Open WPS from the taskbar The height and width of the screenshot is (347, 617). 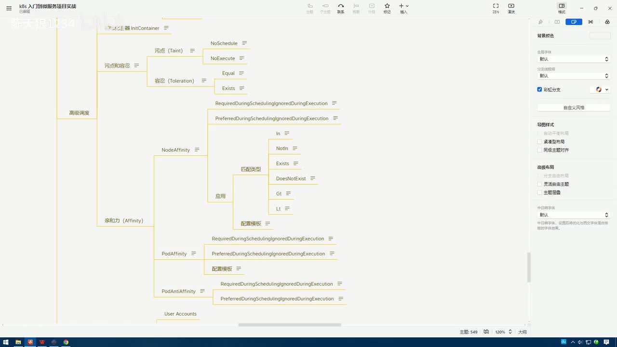pos(42,342)
